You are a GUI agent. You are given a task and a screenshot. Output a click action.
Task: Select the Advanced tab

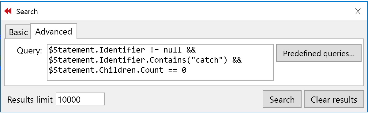54,31
